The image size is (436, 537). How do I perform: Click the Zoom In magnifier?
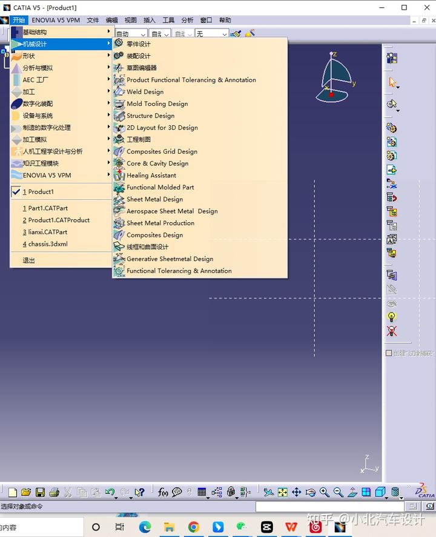pos(325,492)
